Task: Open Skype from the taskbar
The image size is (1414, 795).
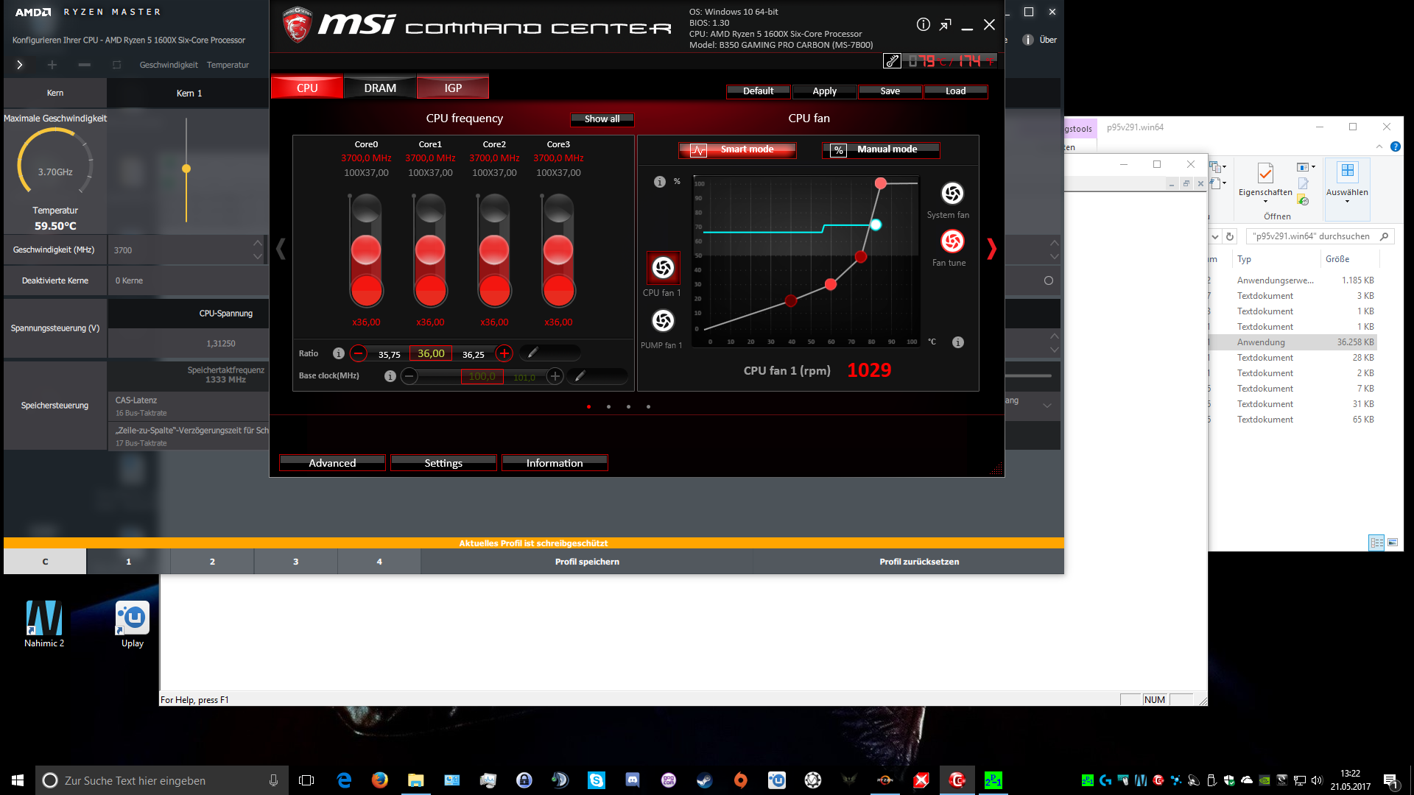Action: (597, 780)
